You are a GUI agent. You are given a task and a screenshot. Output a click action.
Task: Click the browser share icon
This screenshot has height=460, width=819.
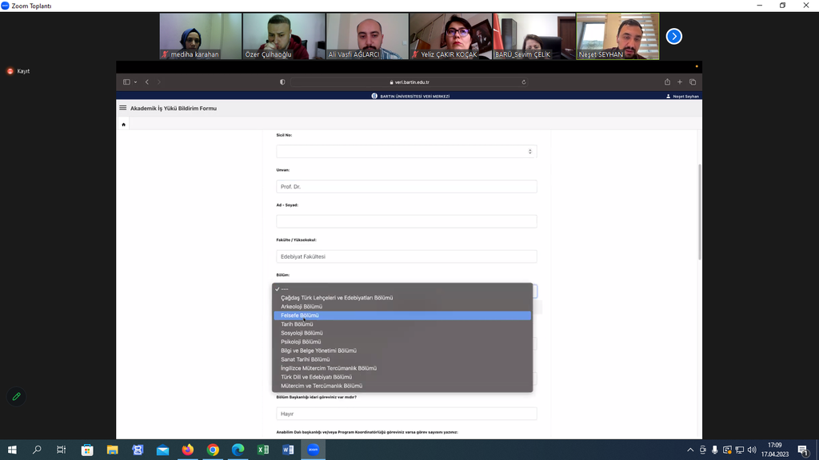(x=667, y=82)
